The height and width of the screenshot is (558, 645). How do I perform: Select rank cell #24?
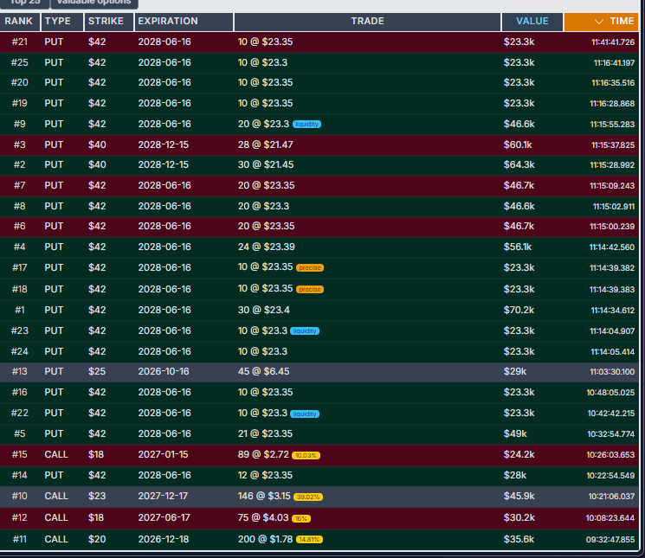(20, 351)
